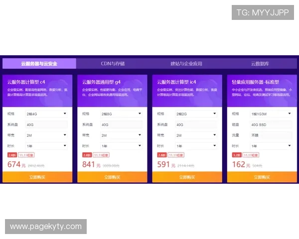299x239 pixels.
Task: Click the 591 元 price
Action: click(x=166, y=164)
